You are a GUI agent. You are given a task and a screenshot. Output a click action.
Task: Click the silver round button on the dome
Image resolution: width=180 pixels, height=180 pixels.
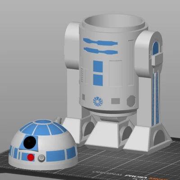[x=41, y=158]
